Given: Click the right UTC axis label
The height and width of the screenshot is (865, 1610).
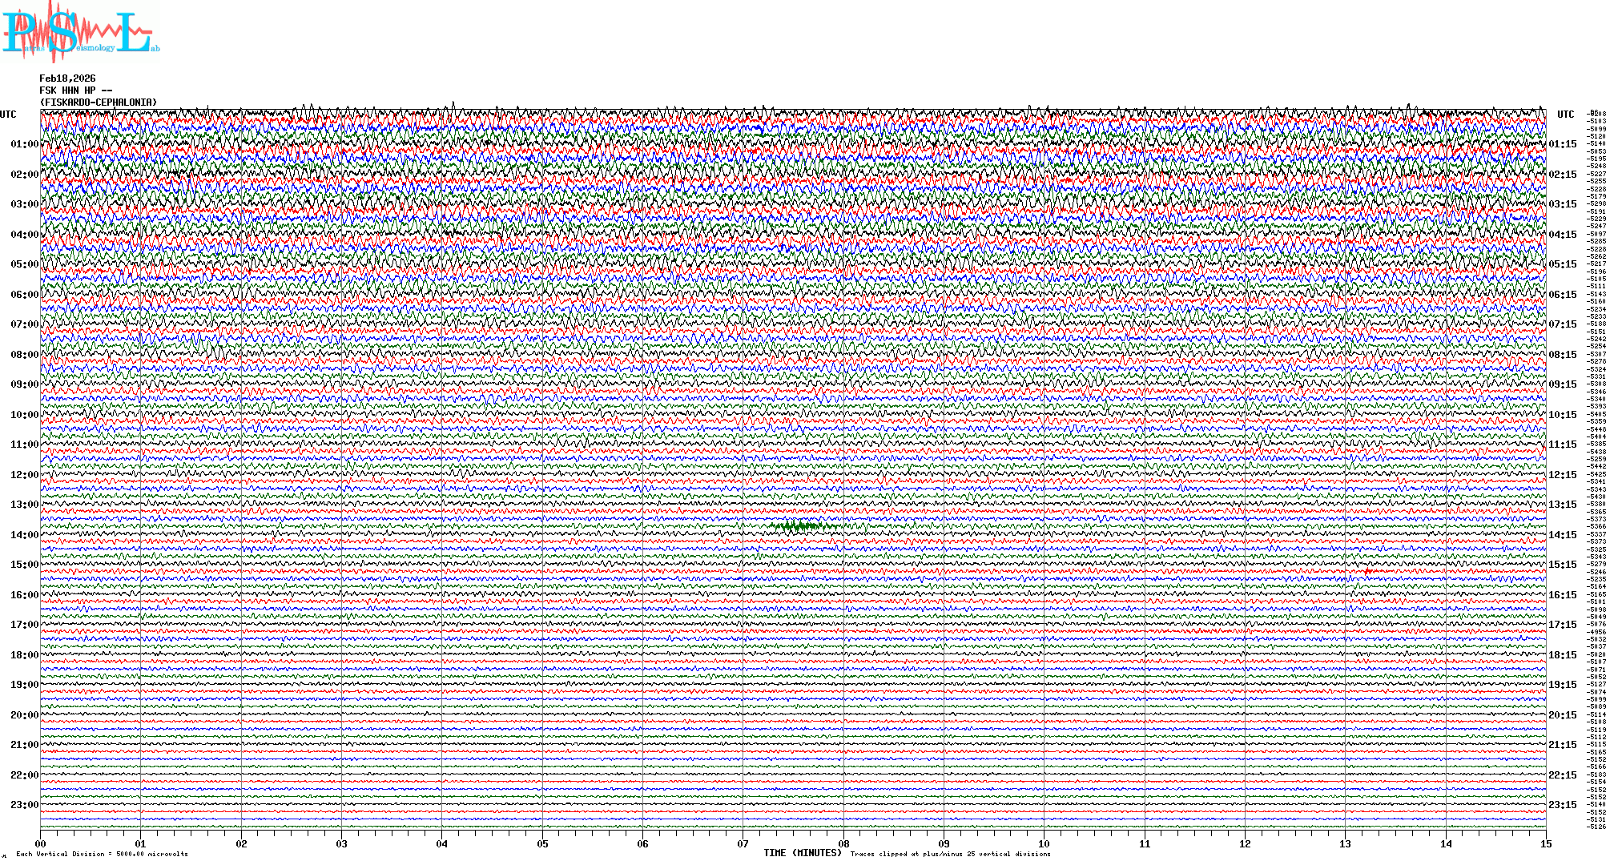Looking at the screenshot, I should (1565, 115).
